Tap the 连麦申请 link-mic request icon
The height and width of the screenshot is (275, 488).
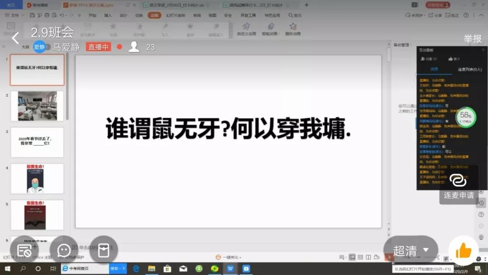[x=458, y=180]
